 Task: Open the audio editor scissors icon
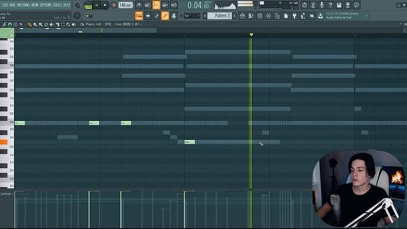click(313, 5)
